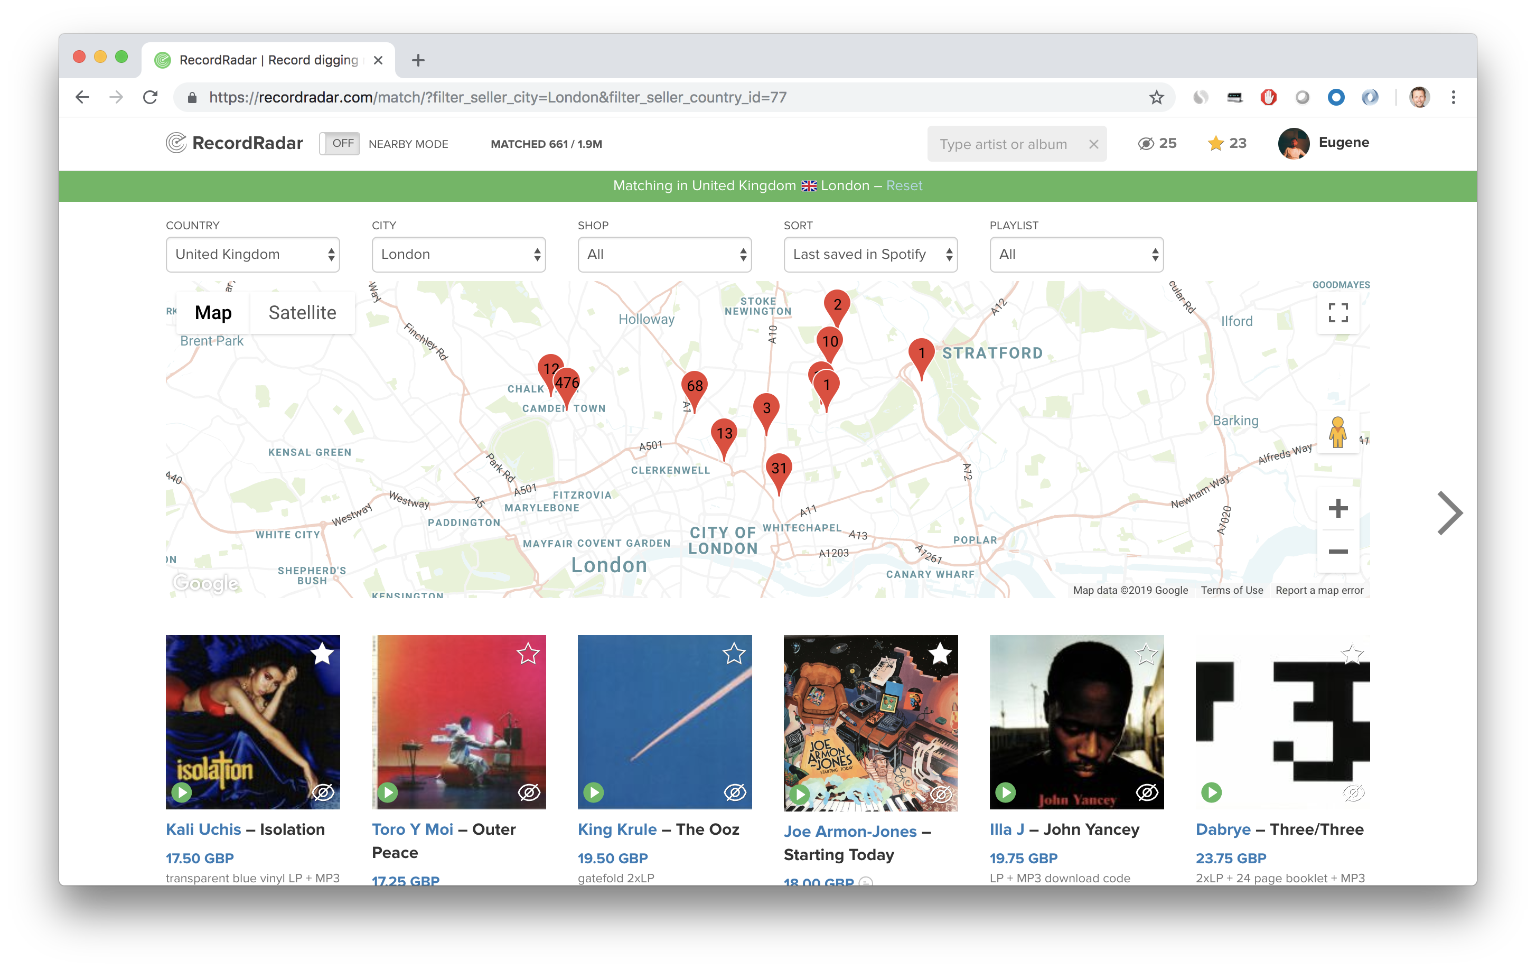Change the Sort dropdown

[x=870, y=254]
